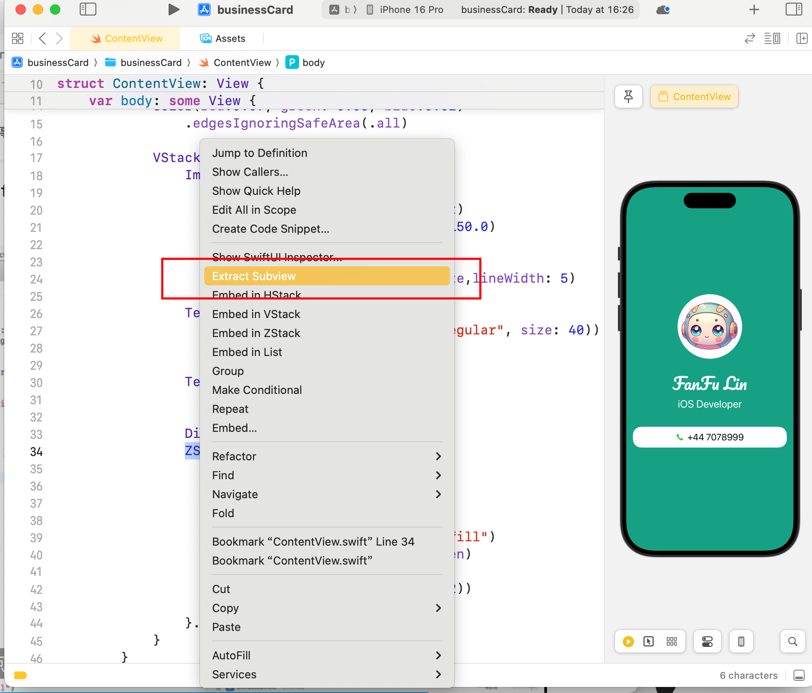Go forward in editor history
The image size is (812, 693).
59,38
